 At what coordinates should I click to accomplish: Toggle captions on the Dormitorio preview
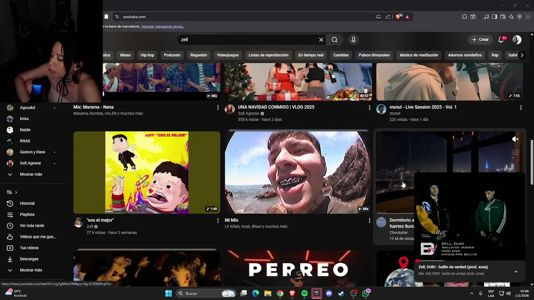click(x=516, y=152)
